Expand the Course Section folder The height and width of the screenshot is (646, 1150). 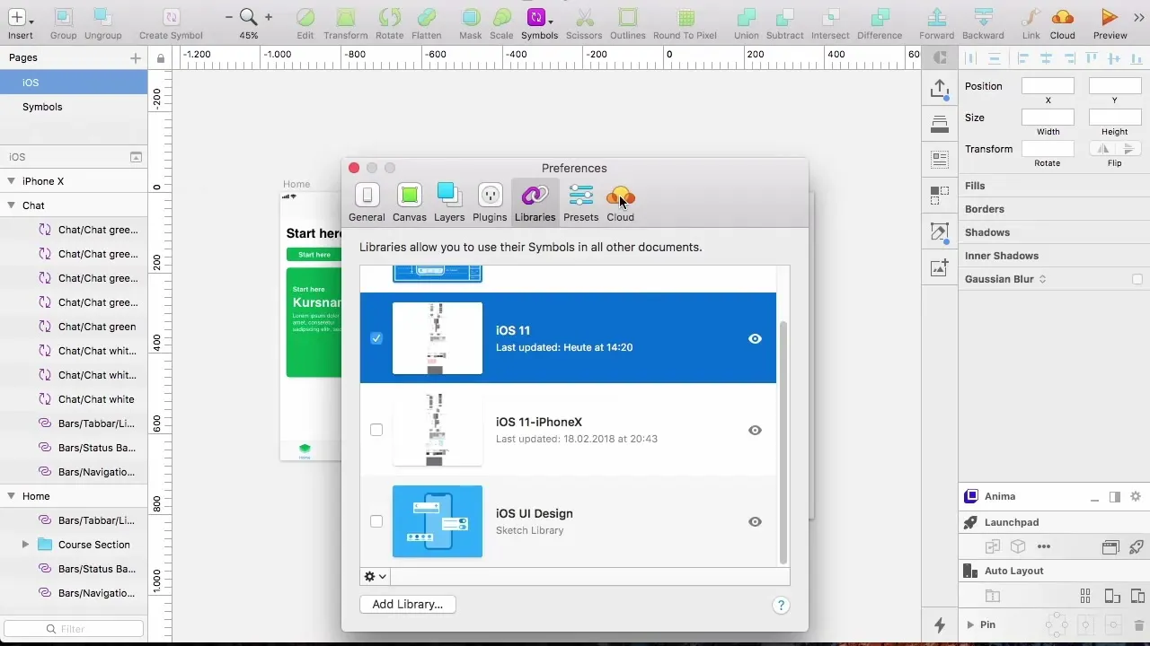click(x=26, y=545)
